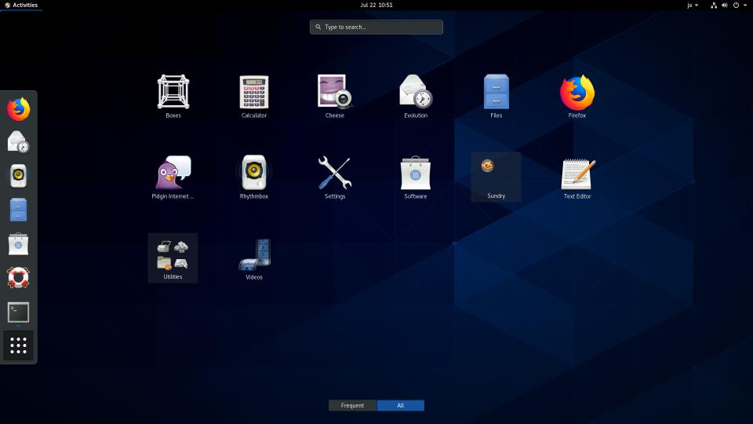Toggle the Show Applications grid button
The image size is (753, 424).
coord(18,345)
